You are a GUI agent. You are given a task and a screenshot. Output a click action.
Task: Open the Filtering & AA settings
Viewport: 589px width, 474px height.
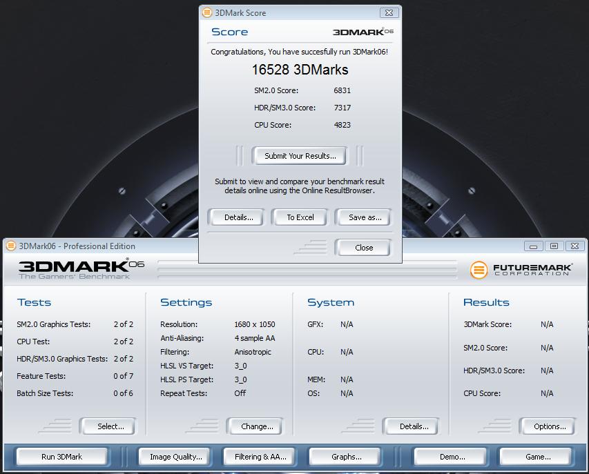point(260,457)
